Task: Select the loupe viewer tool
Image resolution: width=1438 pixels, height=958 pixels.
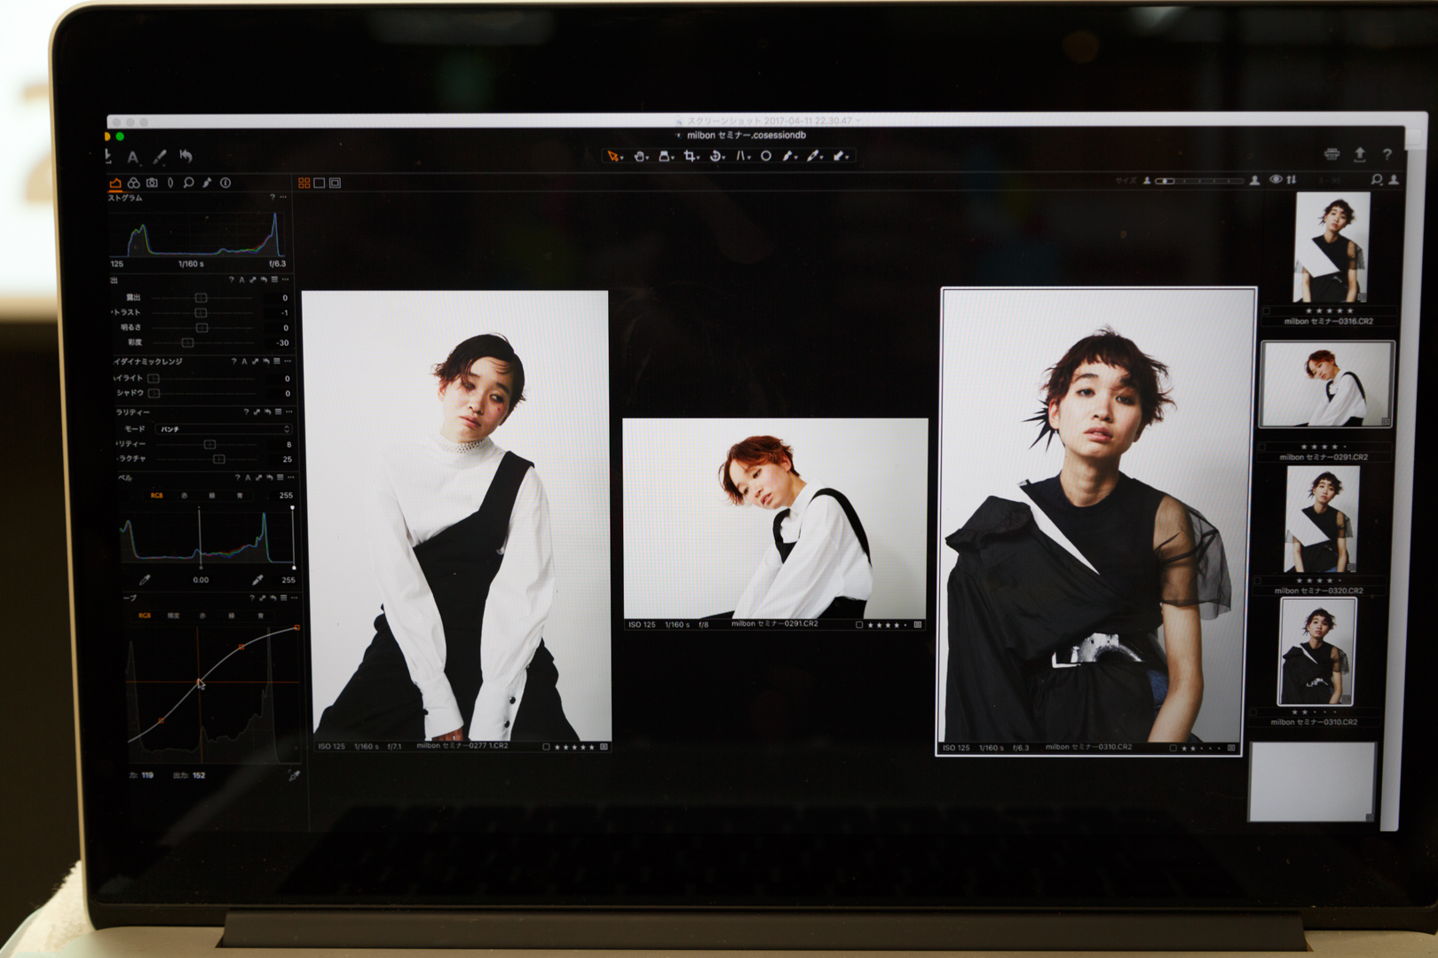Action: coord(664,156)
